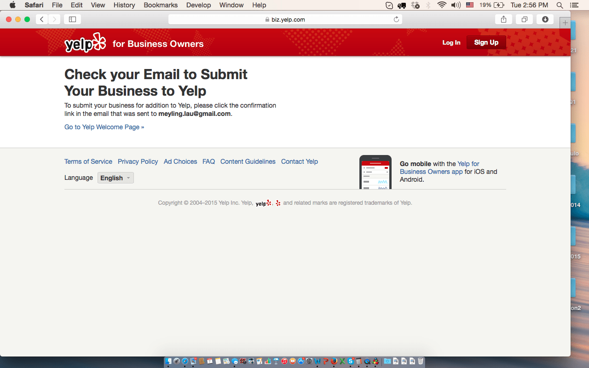Click the Log In link
Screen dimensions: 589x368
(451, 42)
